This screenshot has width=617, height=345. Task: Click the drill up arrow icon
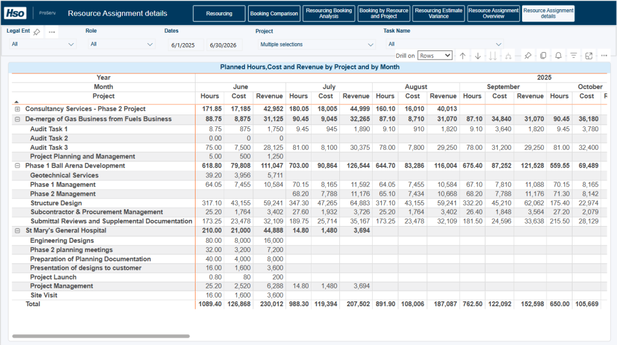point(463,55)
